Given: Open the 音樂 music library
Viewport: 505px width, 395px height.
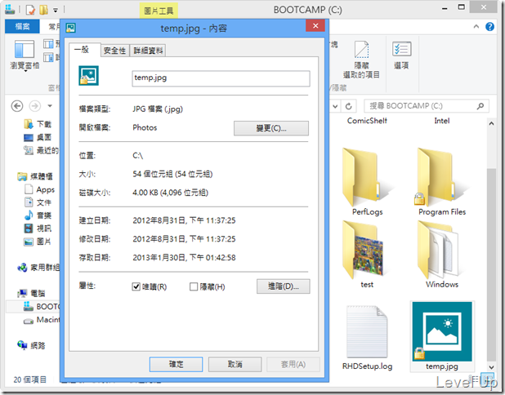Looking at the screenshot, I should coord(38,215).
